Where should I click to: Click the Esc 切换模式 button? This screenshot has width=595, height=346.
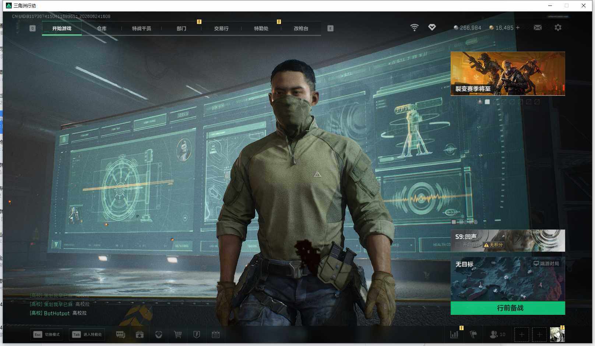click(x=46, y=335)
